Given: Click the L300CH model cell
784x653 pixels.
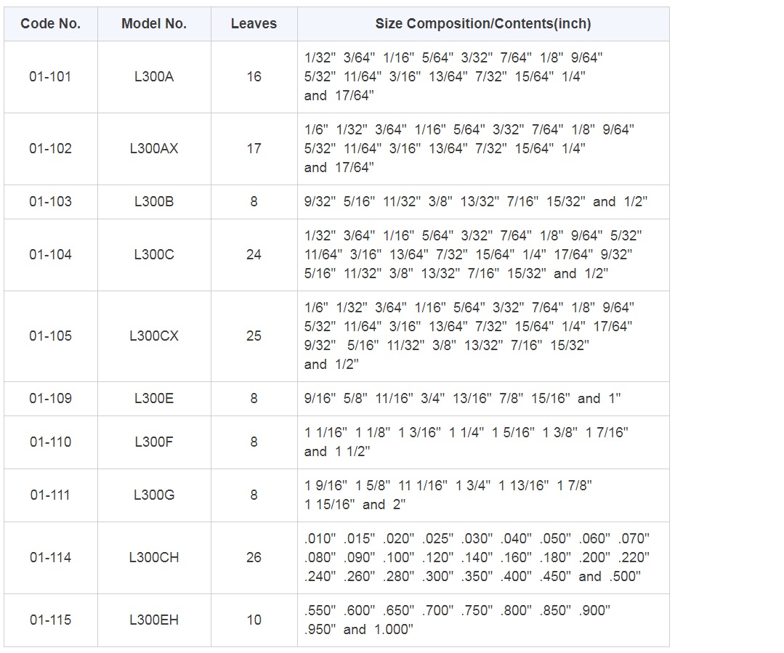Looking at the screenshot, I should pyautogui.click(x=154, y=557).
